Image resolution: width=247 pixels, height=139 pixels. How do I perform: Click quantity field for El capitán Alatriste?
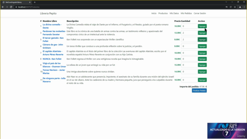189,53
